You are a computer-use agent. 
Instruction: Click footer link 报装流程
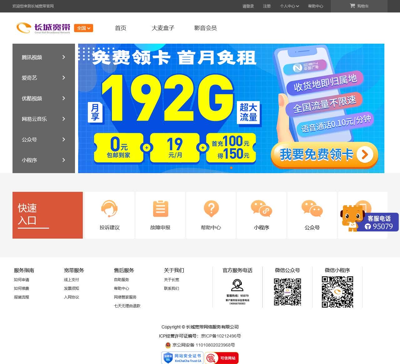tap(22, 297)
